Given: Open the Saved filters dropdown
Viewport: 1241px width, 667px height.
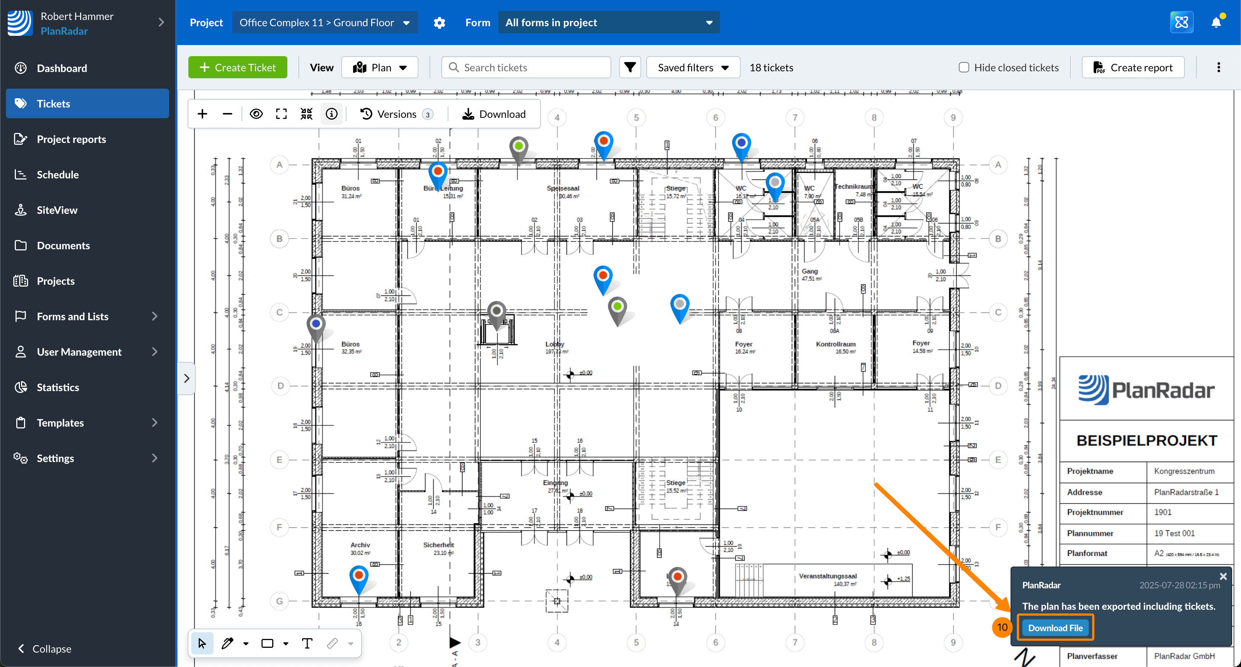Looking at the screenshot, I should (x=693, y=68).
